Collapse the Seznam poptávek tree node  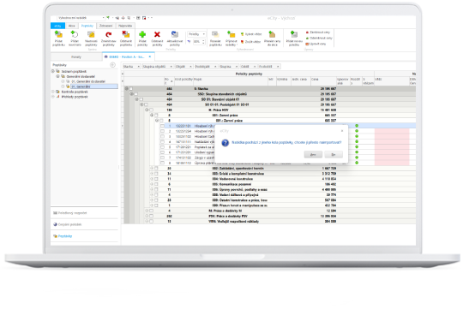[x=53, y=71]
